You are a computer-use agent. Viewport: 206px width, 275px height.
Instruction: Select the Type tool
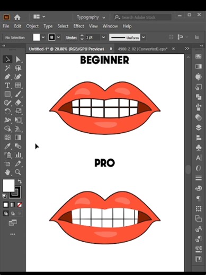click(7, 85)
